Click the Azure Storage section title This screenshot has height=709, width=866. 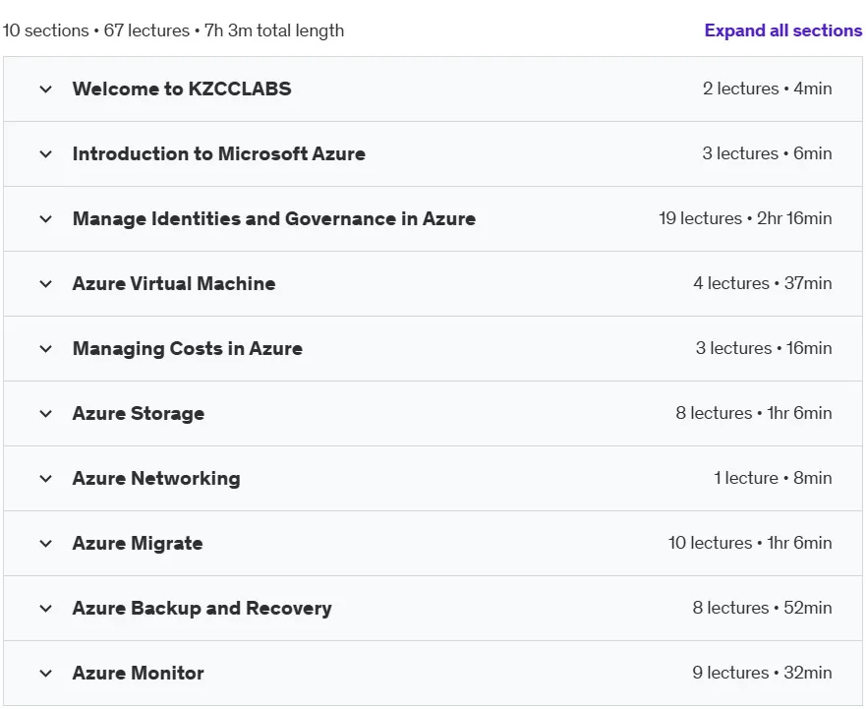pyautogui.click(x=139, y=413)
